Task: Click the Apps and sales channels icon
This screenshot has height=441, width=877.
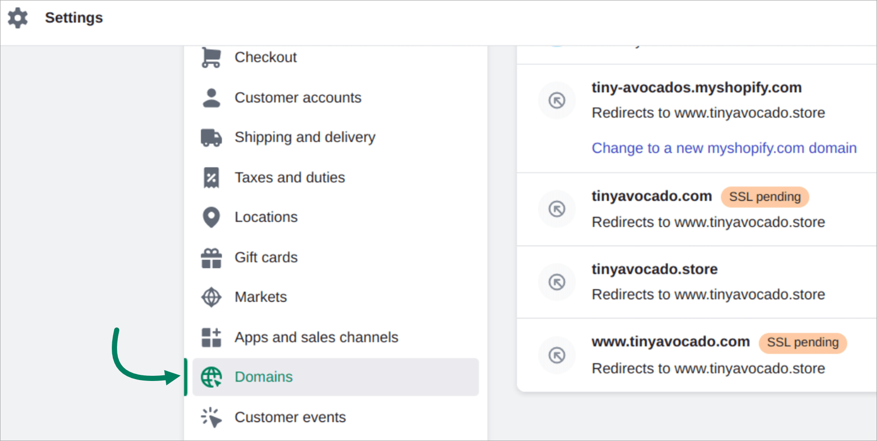Action: coord(211,337)
